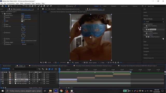The width and height of the screenshot is (166, 93).
Task: Hide the Adjustment Layer 1 eye icon
Action: tap(1, 80)
